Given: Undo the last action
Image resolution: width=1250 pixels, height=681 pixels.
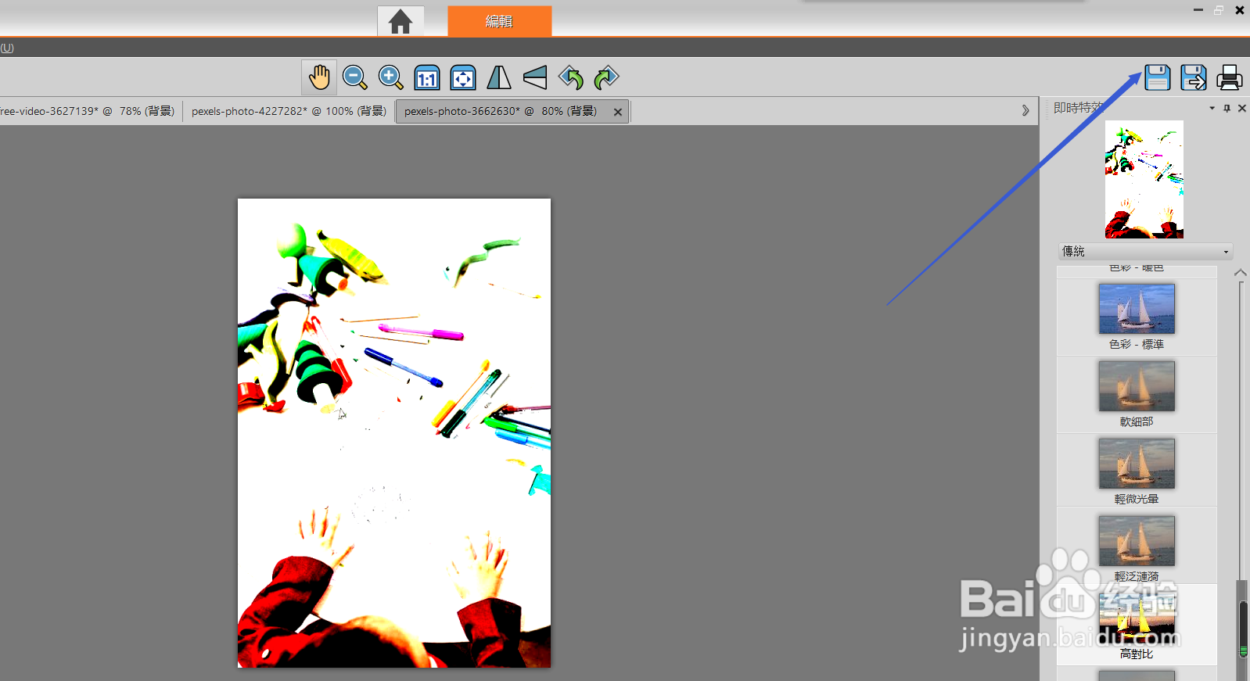Looking at the screenshot, I should [571, 77].
